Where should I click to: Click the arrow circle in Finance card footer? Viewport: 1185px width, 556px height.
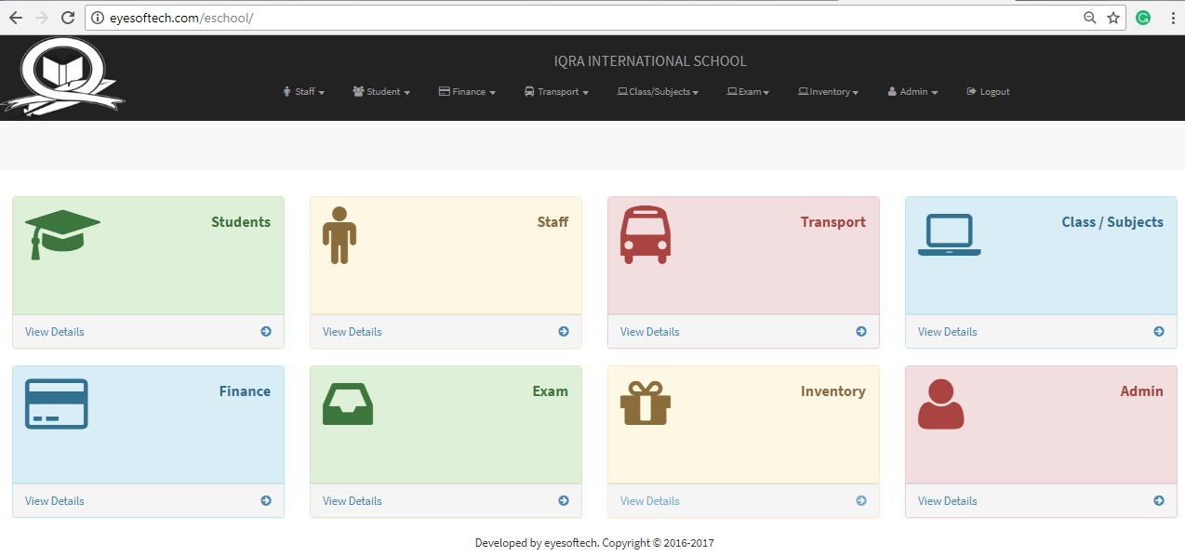pos(266,501)
